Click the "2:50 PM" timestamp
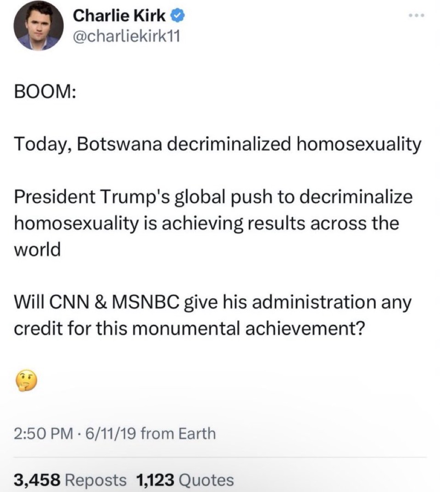This screenshot has height=492, width=440. (43, 434)
